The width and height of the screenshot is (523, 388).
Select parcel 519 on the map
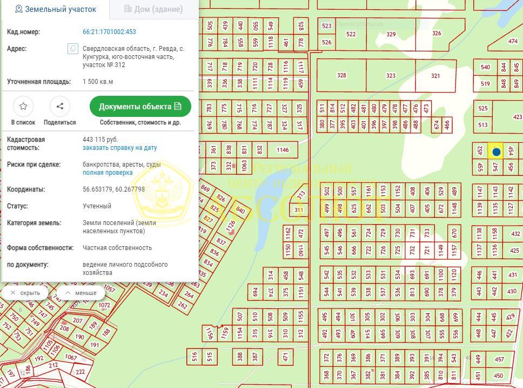(485, 83)
